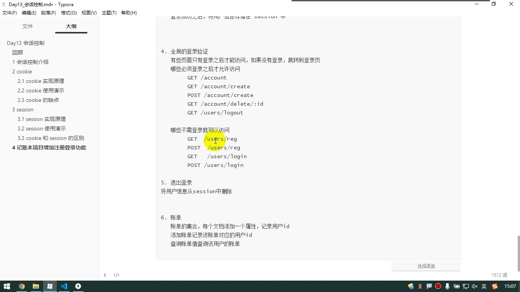520x292 pixels.
Task: Jump to outline 3.2 session 使用演示
Action: coord(42,129)
